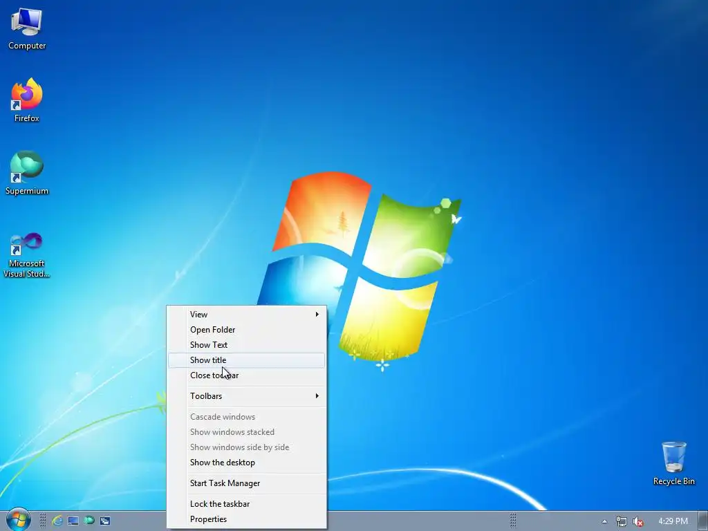Choose Open Folder in context menu

[247, 330]
